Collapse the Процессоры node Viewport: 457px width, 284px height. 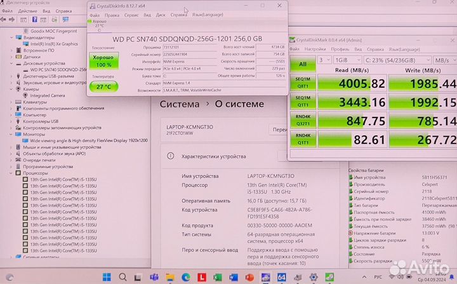[x=11, y=173]
